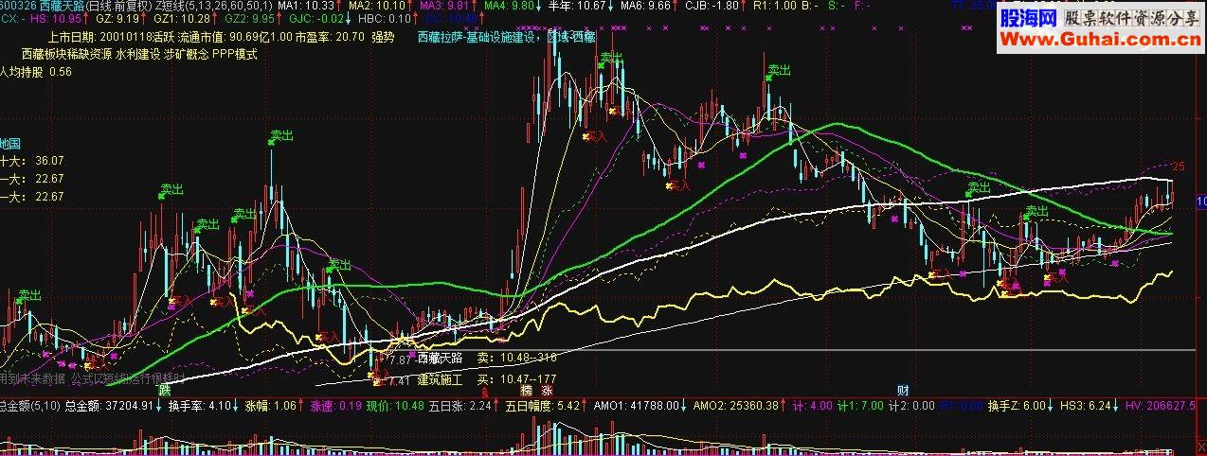Click the 卖: 10.48-316 ask quote

coord(516,358)
